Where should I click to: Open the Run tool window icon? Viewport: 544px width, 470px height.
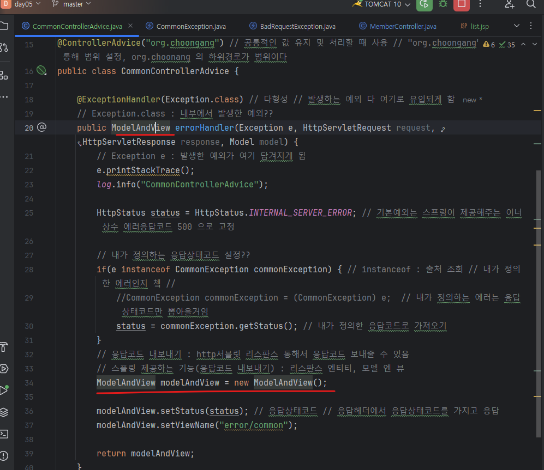tap(4, 390)
